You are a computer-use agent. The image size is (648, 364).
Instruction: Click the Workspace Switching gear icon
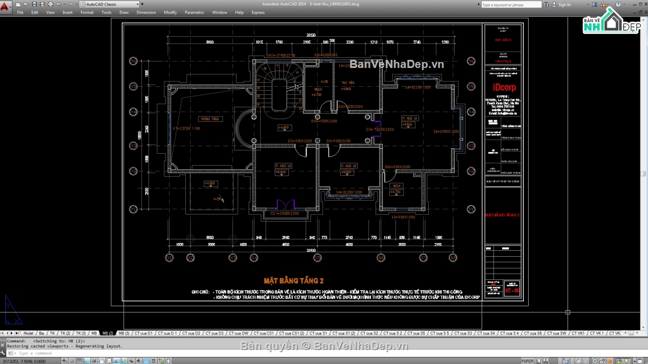[x=595, y=361]
